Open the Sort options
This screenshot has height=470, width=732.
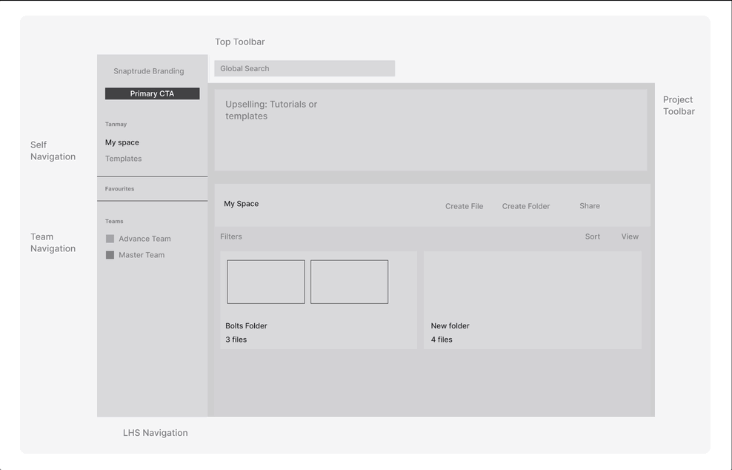tap(593, 236)
